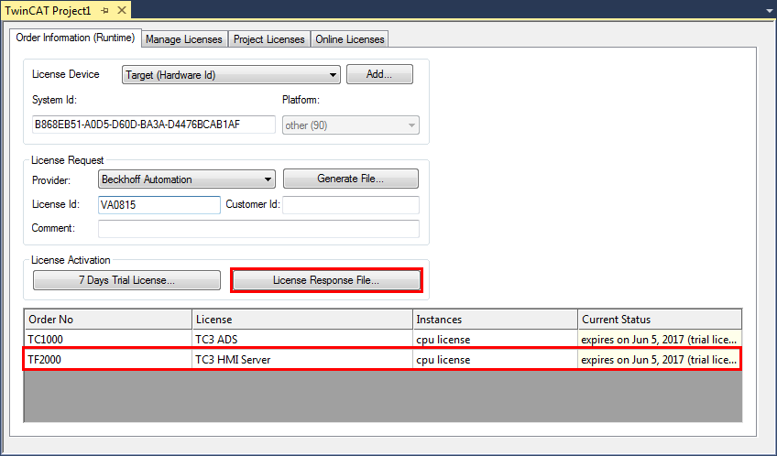This screenshot has height=456, width=777.
Task: Click the Comment input field
Action: click(258, 229)
